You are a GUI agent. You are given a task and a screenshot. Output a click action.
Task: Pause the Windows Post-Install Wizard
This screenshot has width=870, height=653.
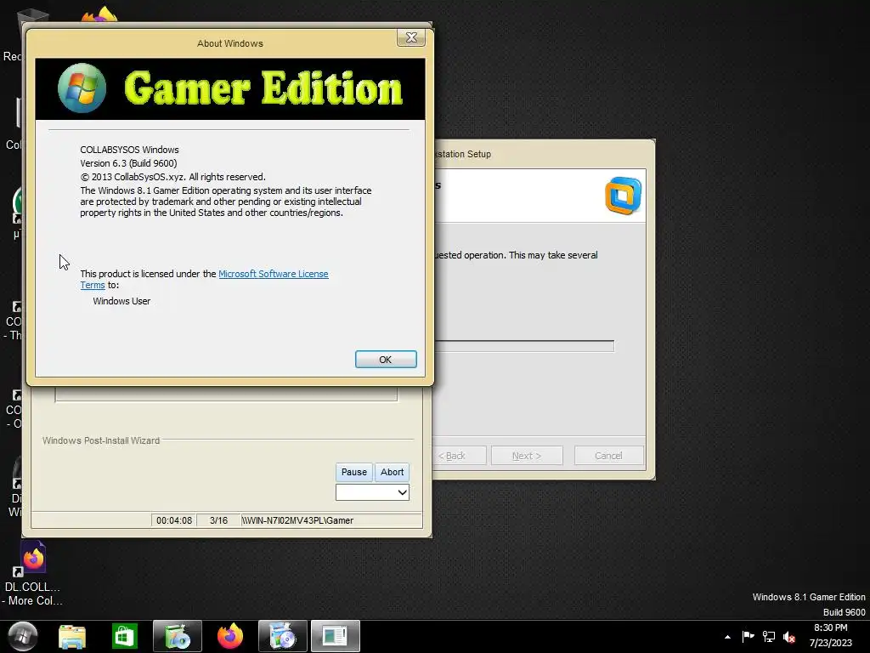click(354, 472)
